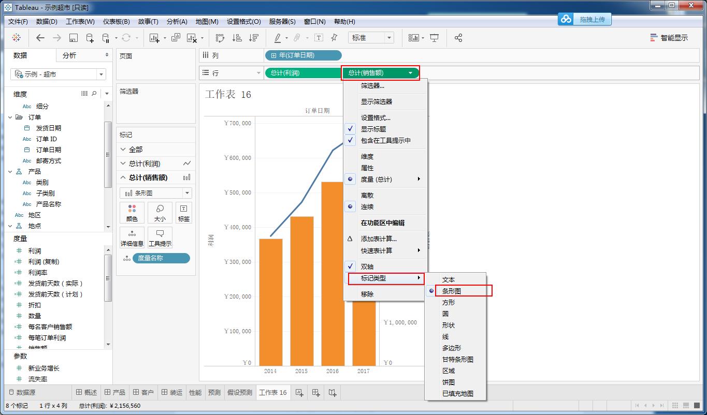Click the sort ascending icon in toolbar
This screenshot has height=415, width=707.
coord(237,38)
